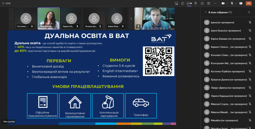This screenshot has width=255, height=129.
Task: Click the Olha Lysenko presenter name label
Action: point(9,122)
